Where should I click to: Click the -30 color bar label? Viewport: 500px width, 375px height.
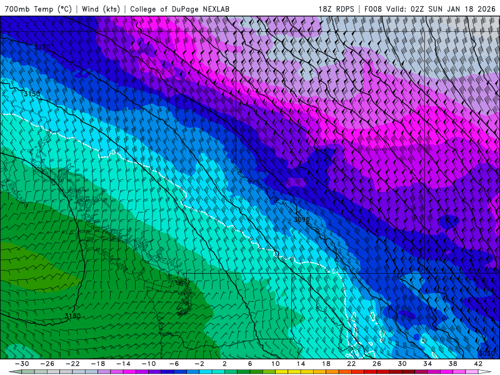pyautogui.click(x=22, y=364)
